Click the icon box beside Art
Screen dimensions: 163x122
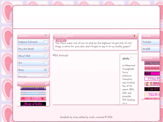(x=46, y=63)
